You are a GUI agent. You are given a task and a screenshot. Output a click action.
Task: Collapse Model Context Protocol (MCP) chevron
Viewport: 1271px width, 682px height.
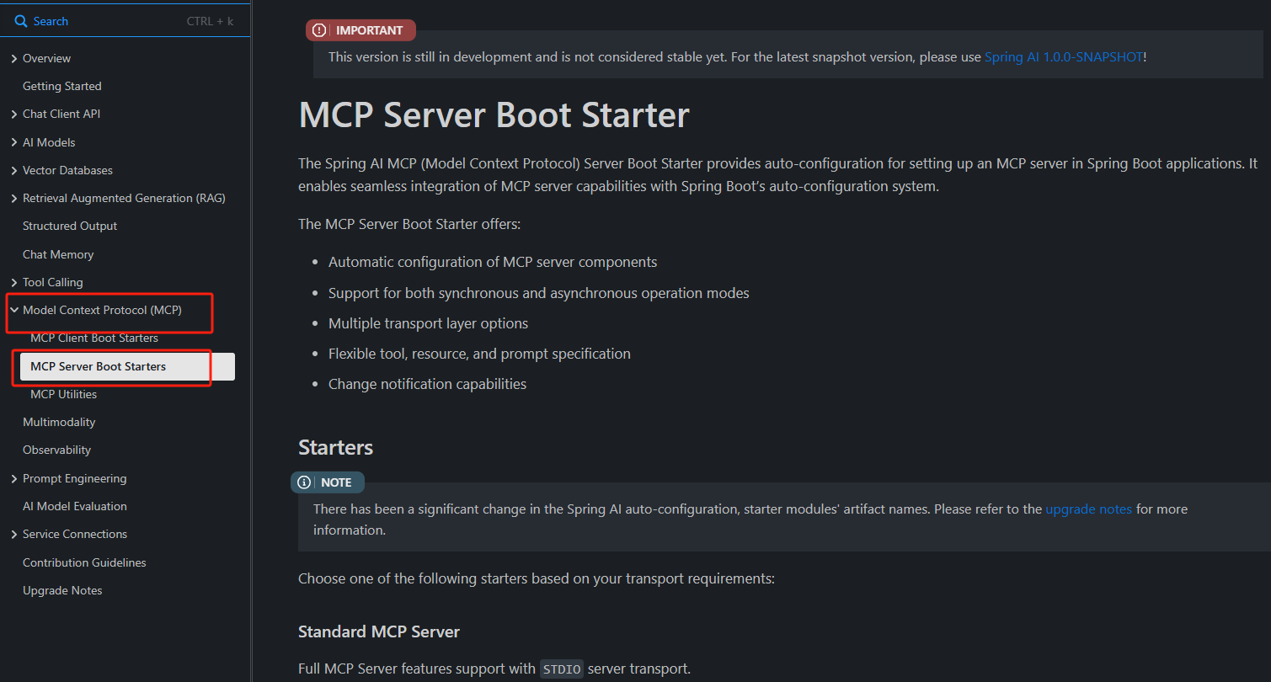[14, 310]
